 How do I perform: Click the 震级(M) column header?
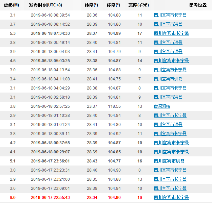(x=11, y=5)
